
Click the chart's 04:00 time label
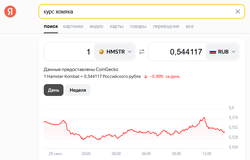146,154
